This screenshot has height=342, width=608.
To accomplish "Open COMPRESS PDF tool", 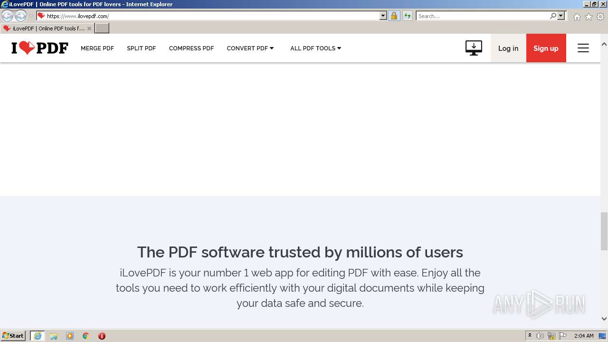I will coord(191,48).
